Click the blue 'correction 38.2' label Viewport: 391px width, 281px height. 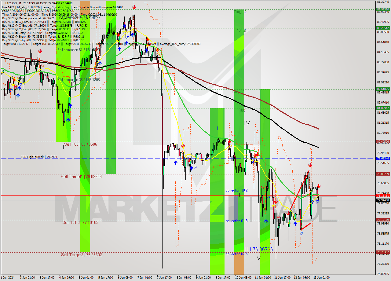[237, 190]
